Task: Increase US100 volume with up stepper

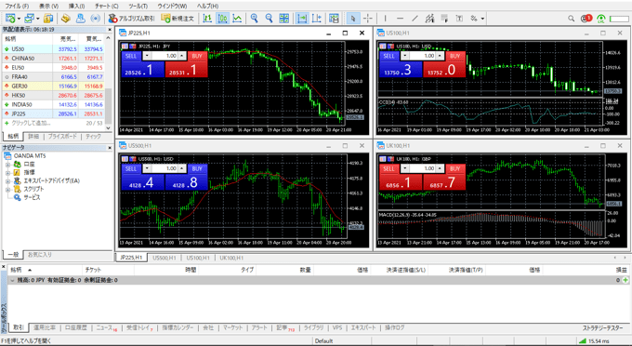Action: click(x=441, y=56)
